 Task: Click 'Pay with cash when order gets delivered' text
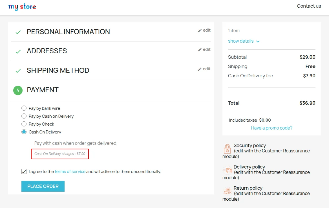(x=76, y=143)
